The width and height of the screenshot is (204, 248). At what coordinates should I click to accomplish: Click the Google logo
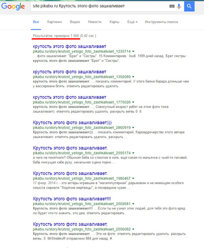13,6
